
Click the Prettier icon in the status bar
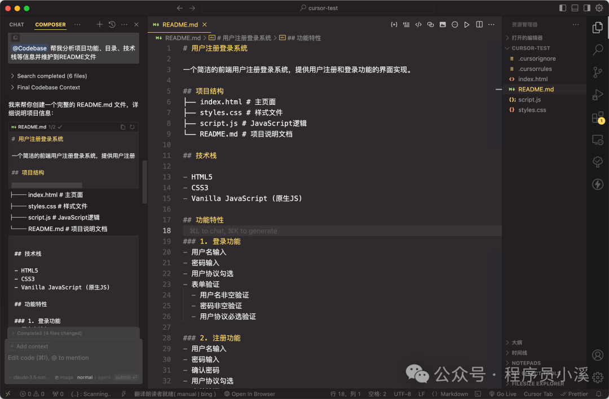point(574,393)
